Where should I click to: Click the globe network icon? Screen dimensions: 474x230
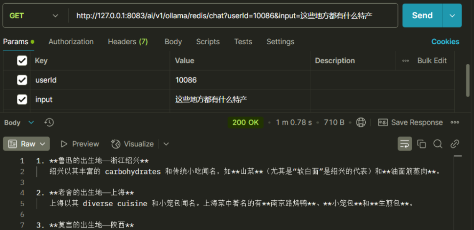pyautogui.click(x=361, y=122)
